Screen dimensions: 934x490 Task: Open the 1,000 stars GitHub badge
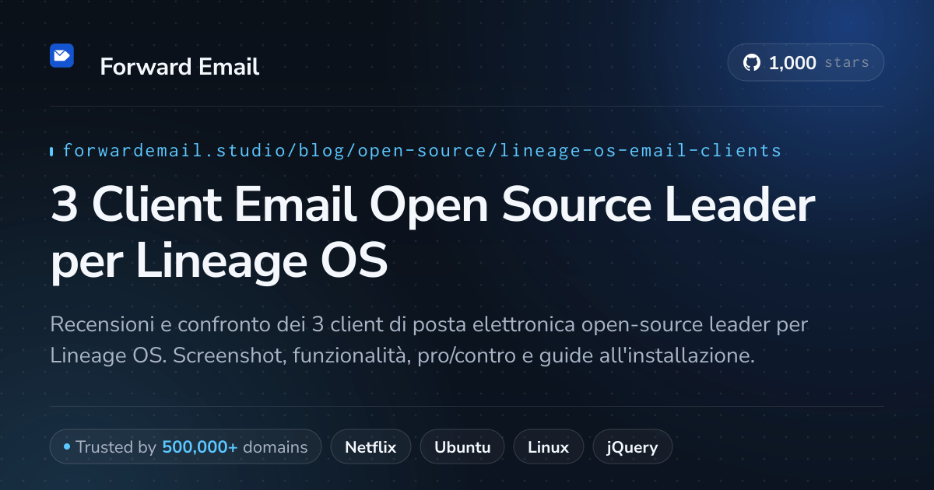[x=806, y=63]
